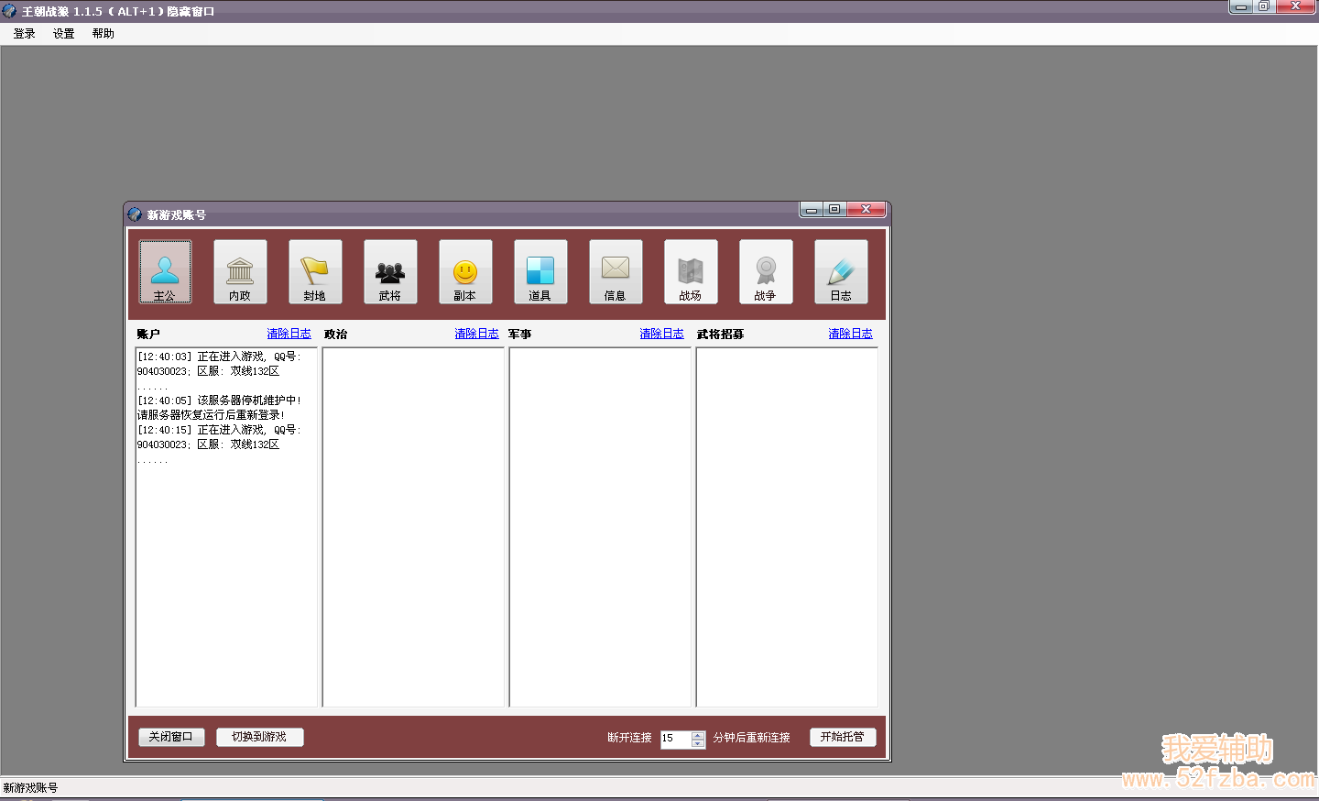
Task: Clear the 武将招募 log via 清除日志
Action: tap(850, 334)
